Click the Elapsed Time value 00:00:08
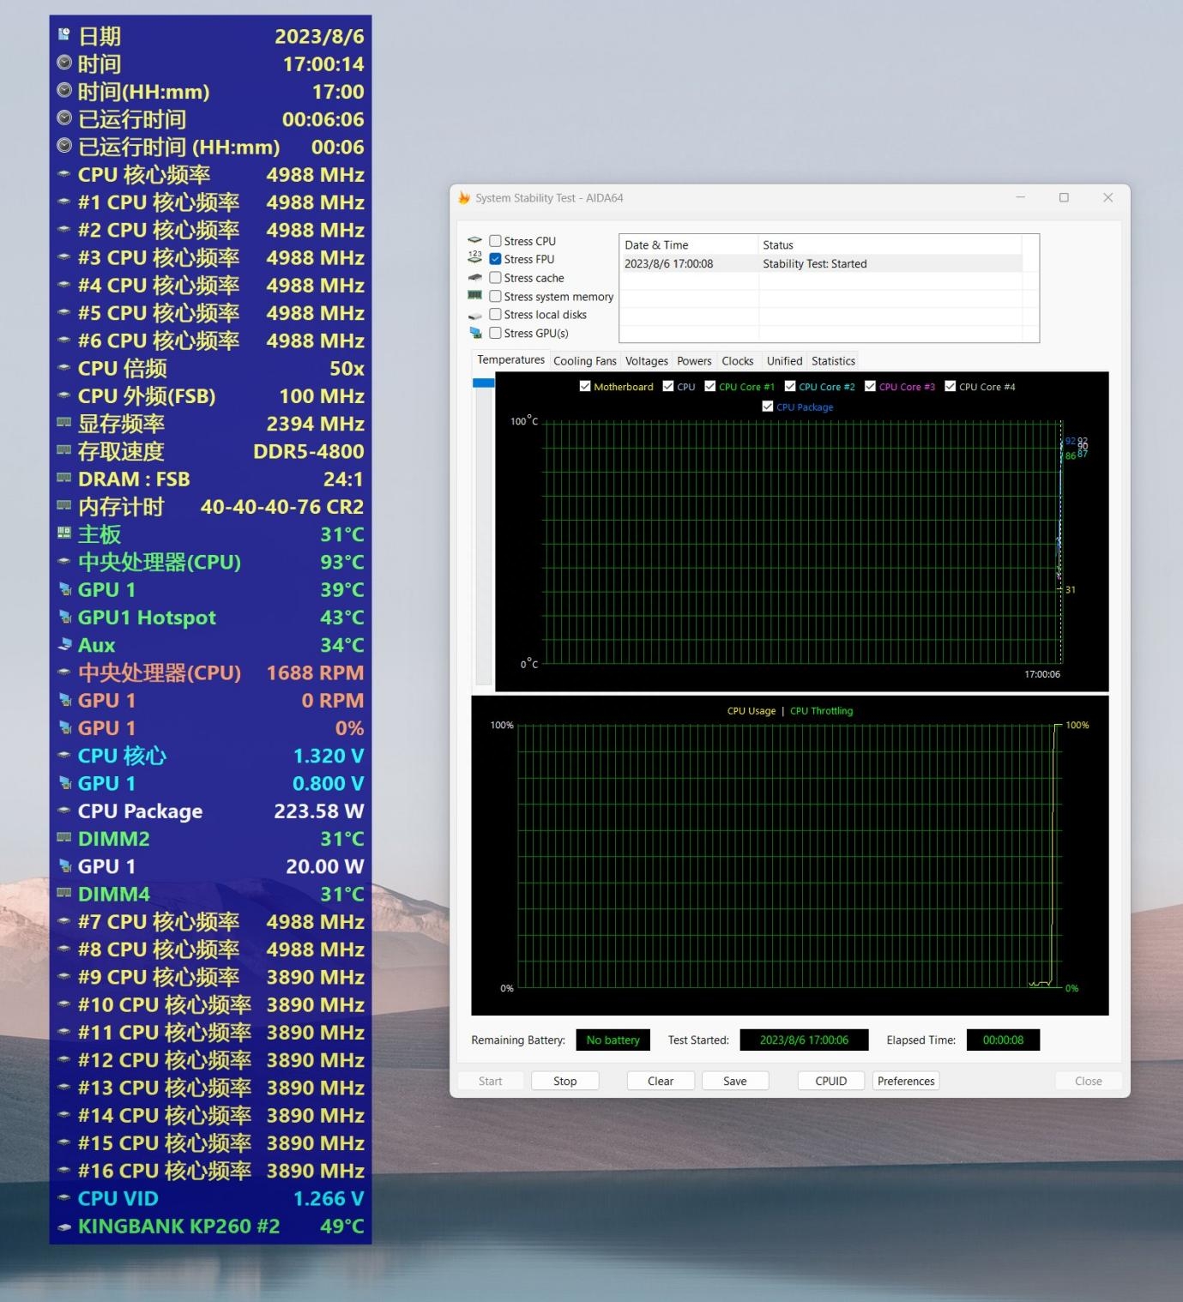1183x1302 pixels. point(1003,1040)
